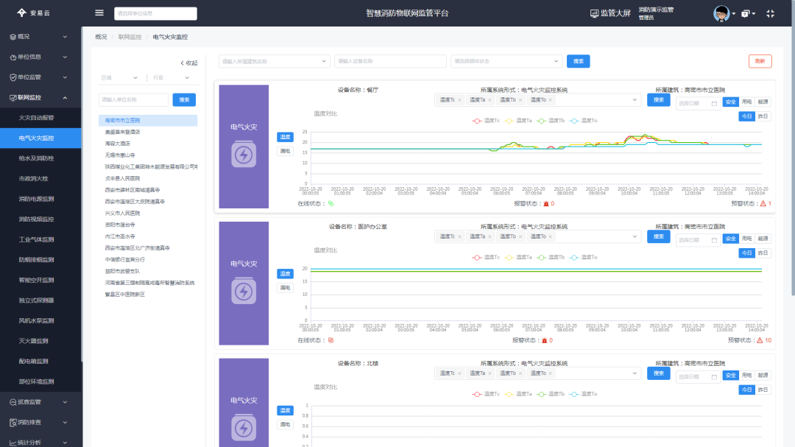Select 温度 view on 医护办公室 card
This screenshot has height=447, width=795.
click(285, 273)
